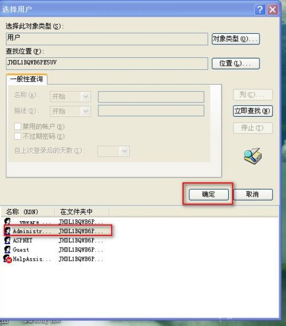Screen dimensions: 286x326
Task: Confirm selection with the 确定 button
Action: pyautogui.click(x=209, y=194)
